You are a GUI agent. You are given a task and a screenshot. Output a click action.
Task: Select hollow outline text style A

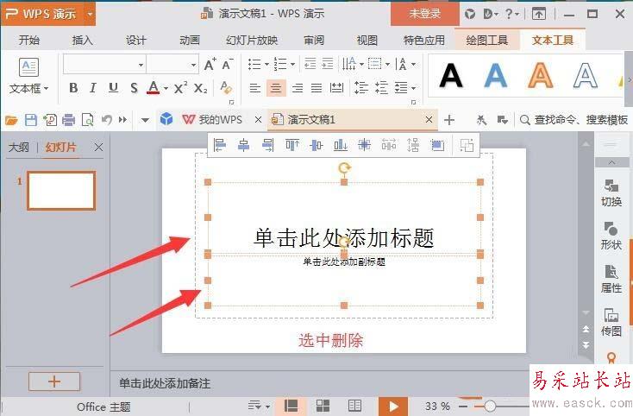pyautogui.click(x=585, y=76)
